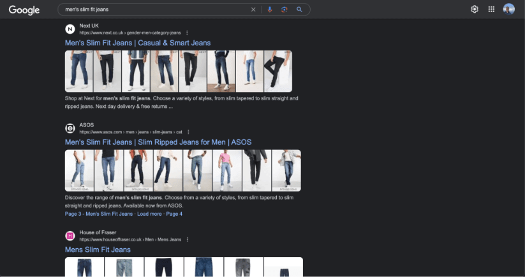
Task: Click the Next UK site favicon
Action: pos(70,29)
